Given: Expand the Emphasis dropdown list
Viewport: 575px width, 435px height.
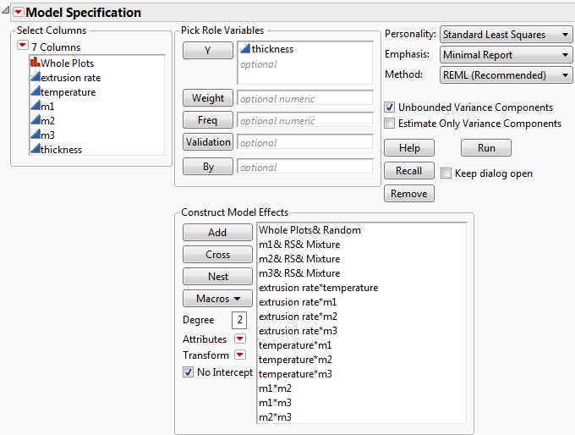Looking at the screenshot, I should pos(506,55).
